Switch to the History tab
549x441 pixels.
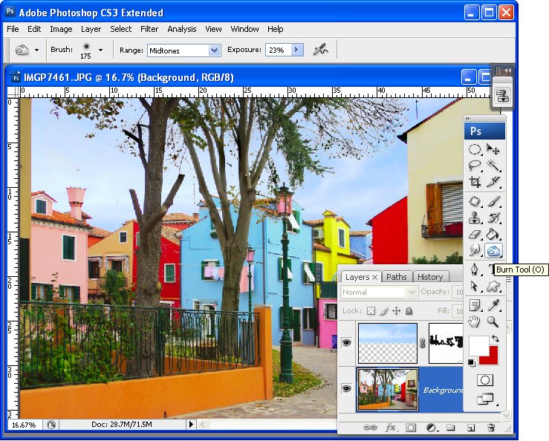(x=430, y=277)
